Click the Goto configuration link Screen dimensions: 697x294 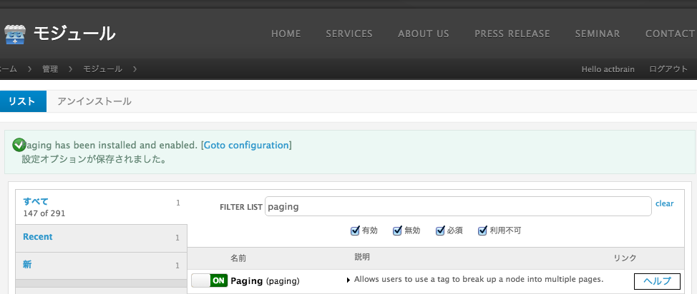[x=246, y=145]
